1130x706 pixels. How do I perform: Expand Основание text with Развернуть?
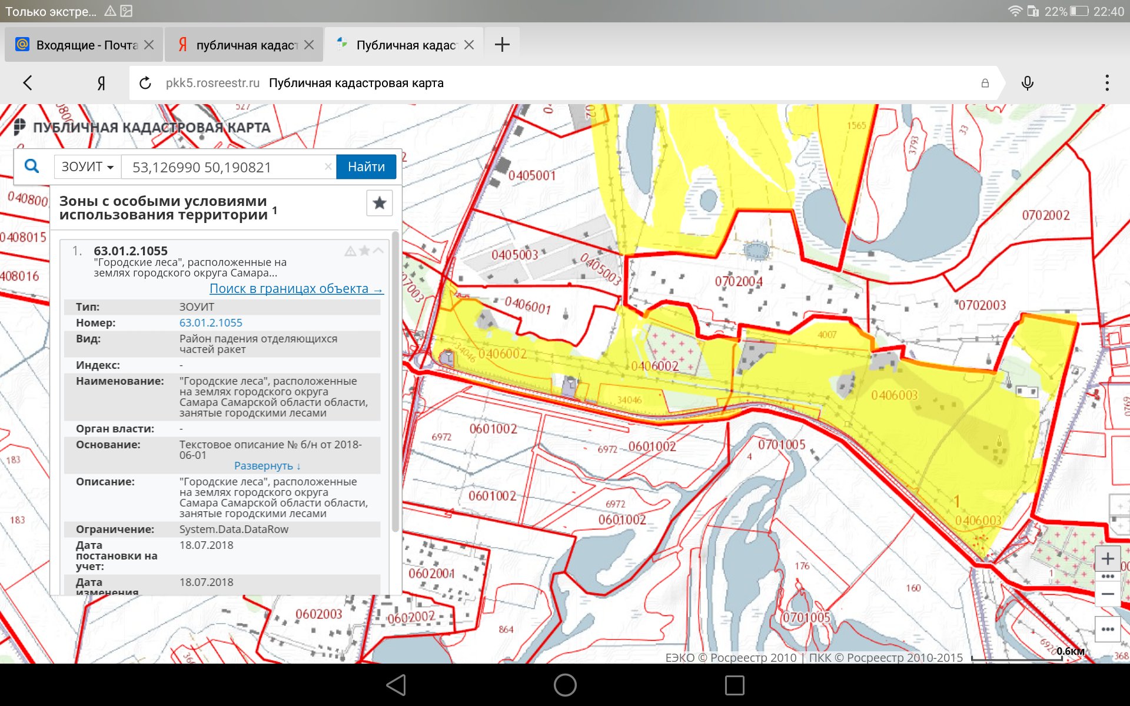pos(267,466)
